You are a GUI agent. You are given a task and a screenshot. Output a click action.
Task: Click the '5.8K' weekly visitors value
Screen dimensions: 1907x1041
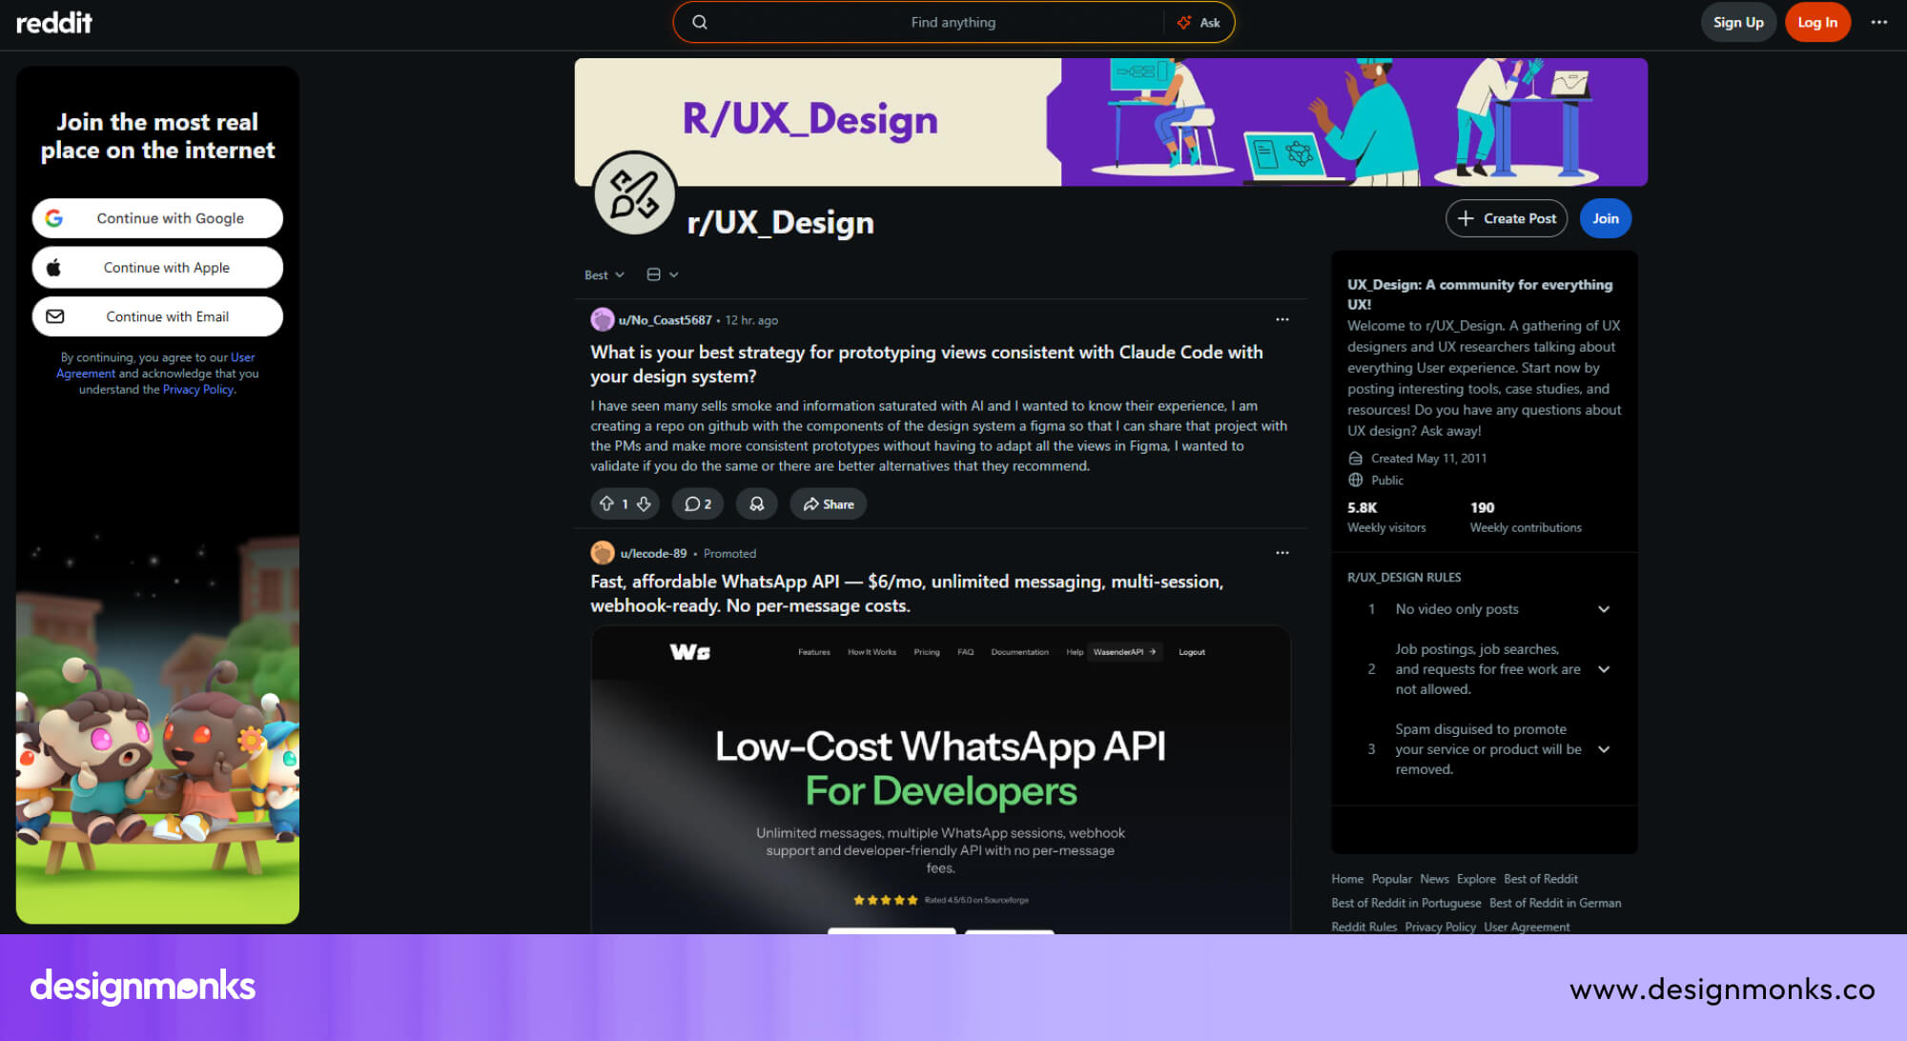coord(1362,508)
